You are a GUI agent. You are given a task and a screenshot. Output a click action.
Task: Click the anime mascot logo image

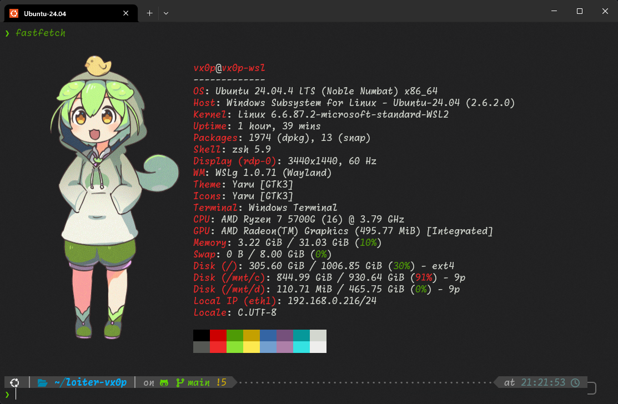tap(115, 197)
